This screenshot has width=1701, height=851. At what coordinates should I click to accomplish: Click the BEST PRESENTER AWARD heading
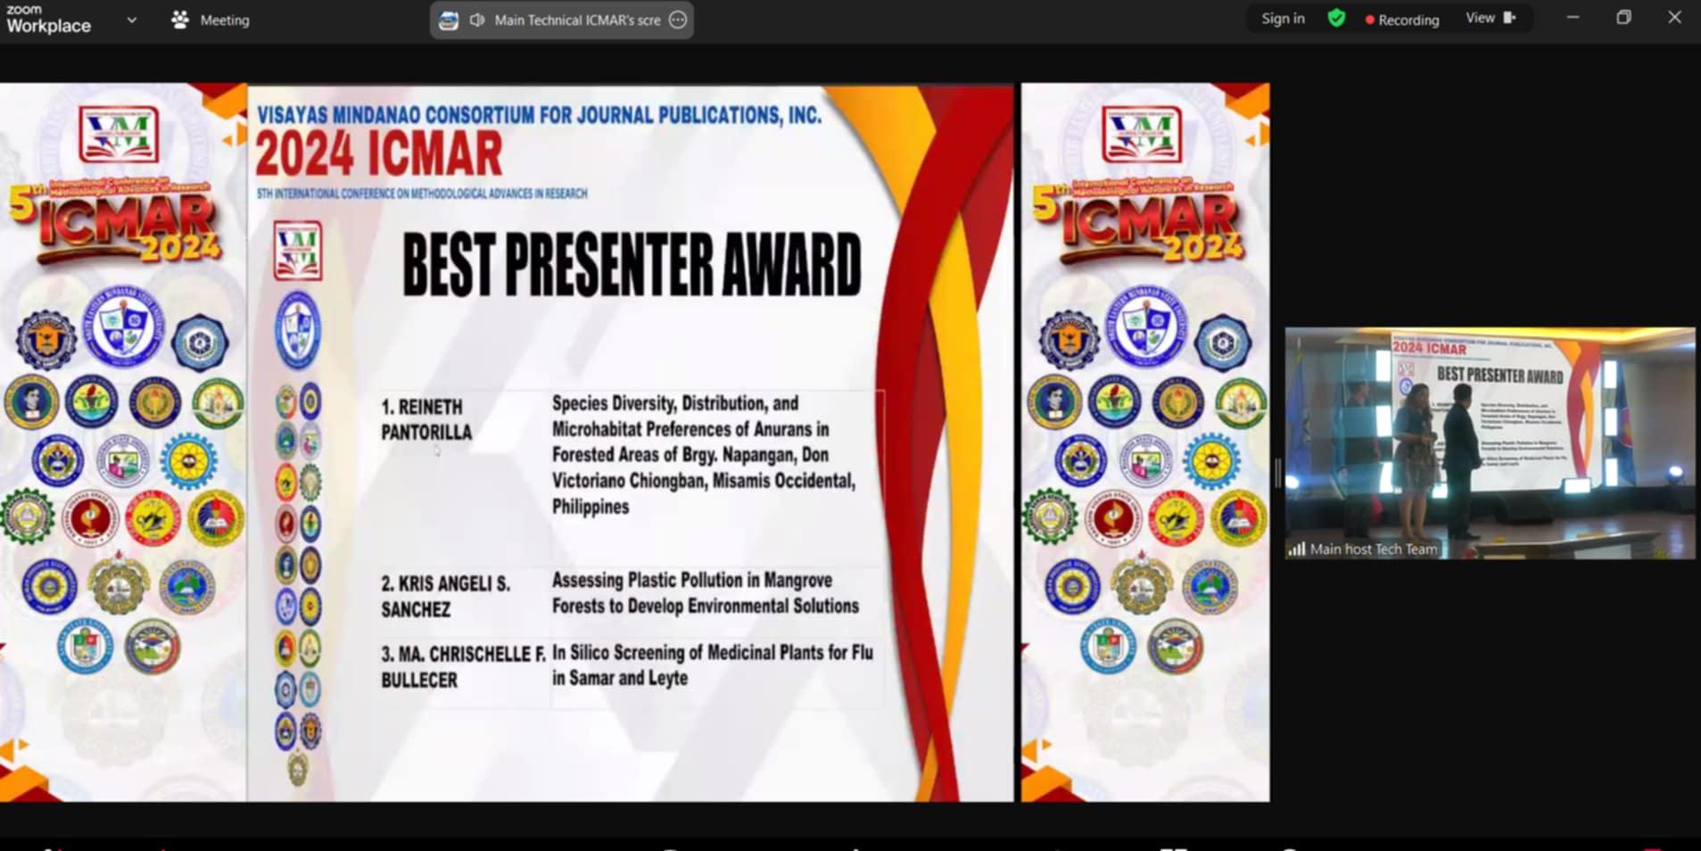point(632,265)
